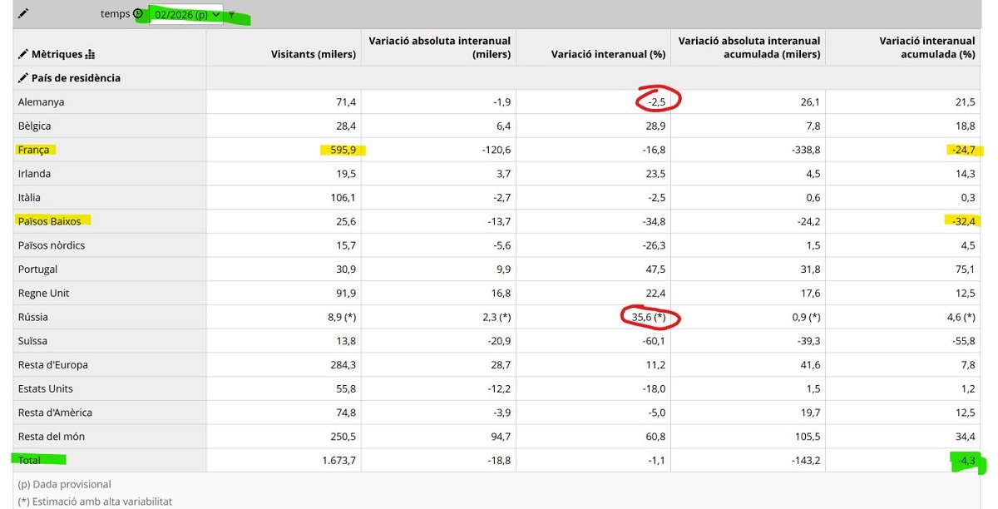The image size is (998, 509).
Task: Click the Variació absoluta interanual (milers) header
Action: pyautogui.click(x=439, y=47)
